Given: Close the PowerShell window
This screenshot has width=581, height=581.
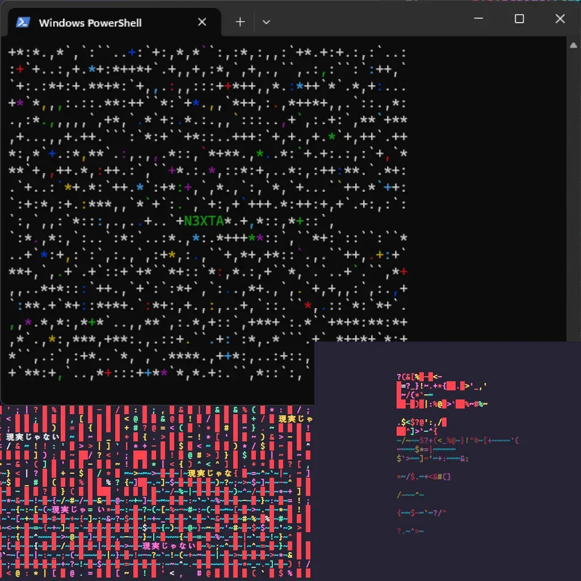Looking at the screenshot, I should click(x=560, y=19).
